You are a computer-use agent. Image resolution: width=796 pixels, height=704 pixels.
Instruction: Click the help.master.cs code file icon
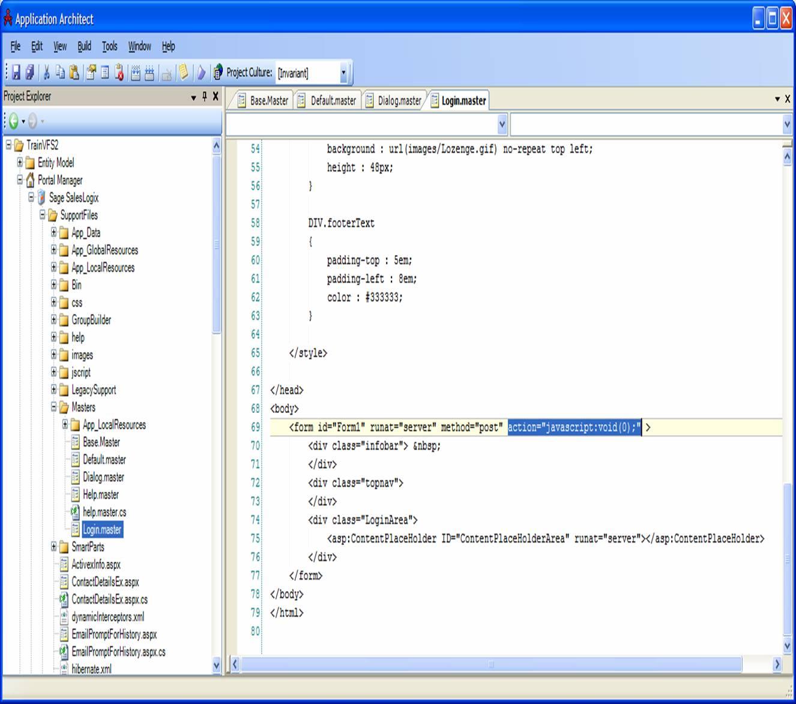[x=75, y=512]
